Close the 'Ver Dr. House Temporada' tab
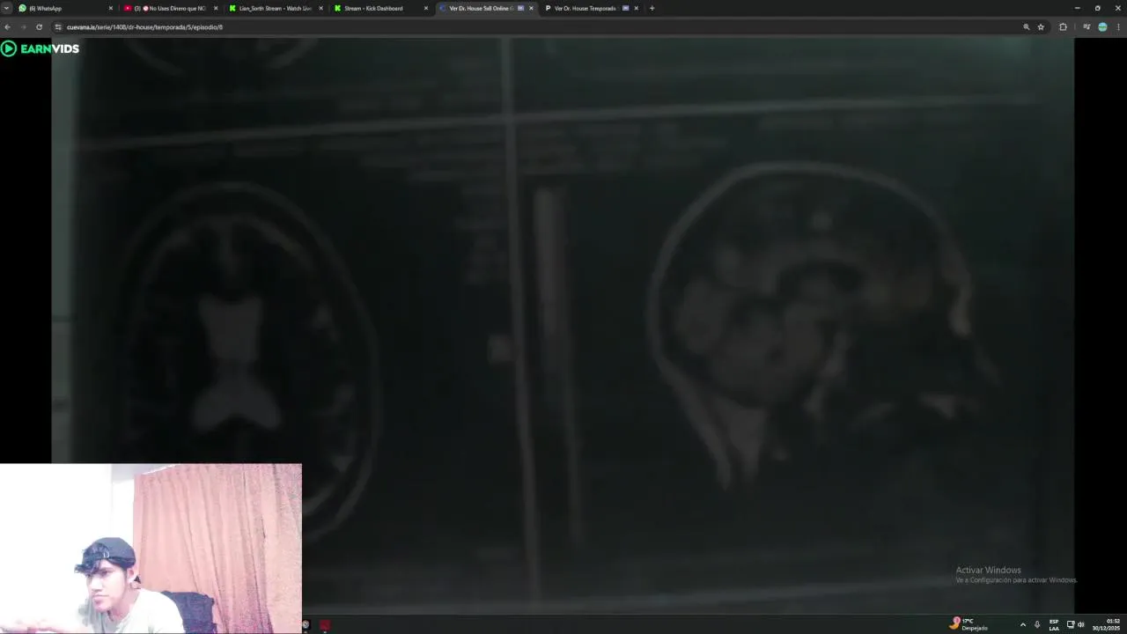 point(636,8)
